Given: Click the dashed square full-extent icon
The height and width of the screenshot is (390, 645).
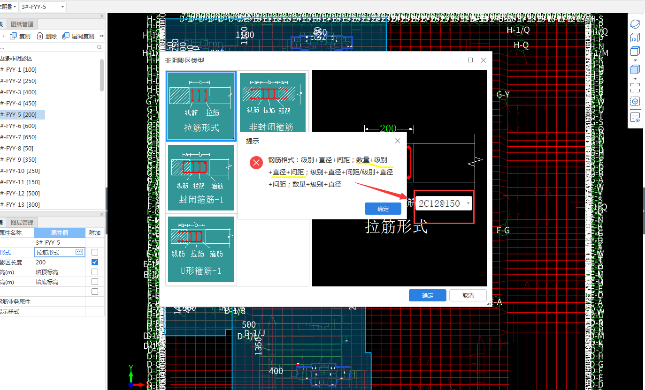Looking at the screenshot, I should click(635, 87).
